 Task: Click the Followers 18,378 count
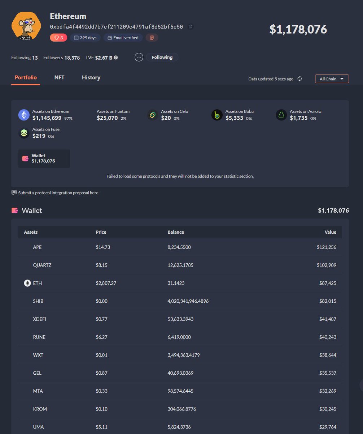[x=62, y=58]
